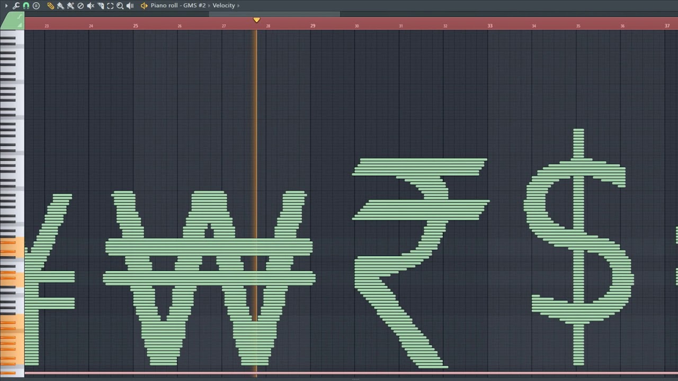The width and height of the screenshot is (678, 381).
Task: Click bar 23 on the timeline ruler
Action: click(47, 25)
